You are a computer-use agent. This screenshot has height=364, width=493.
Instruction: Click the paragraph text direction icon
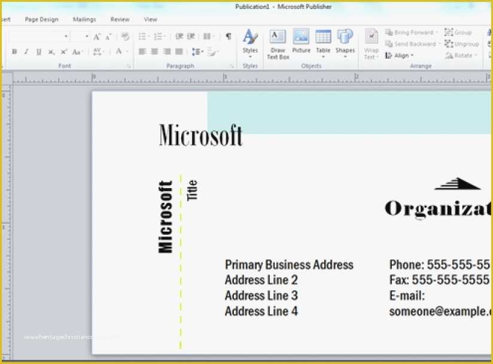[x=212, y=52]
